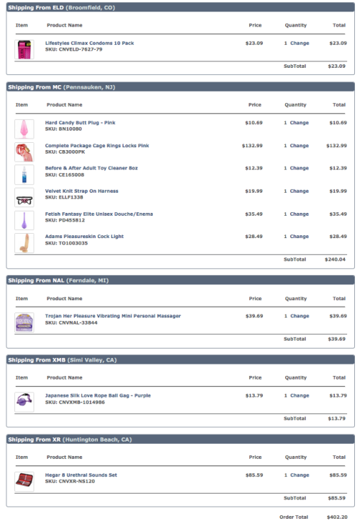The width and height of the screenshot is (360, 521).
Task: Change quantity of Complete Package Cage Rings
Action: pos(300,146)
